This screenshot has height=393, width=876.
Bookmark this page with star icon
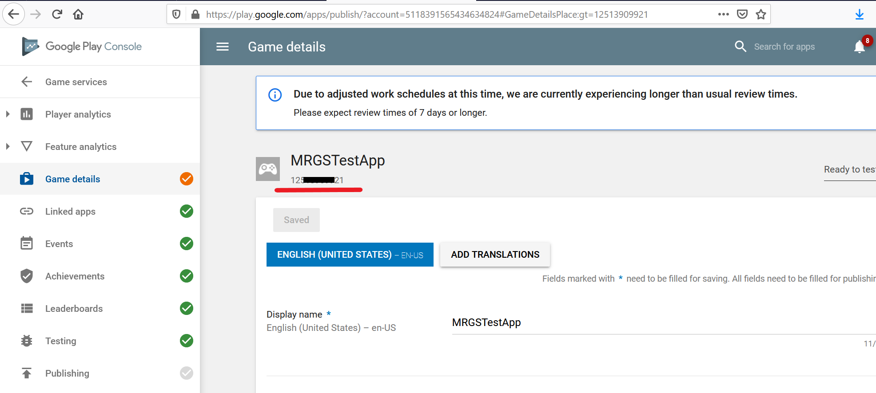[761, 14]
